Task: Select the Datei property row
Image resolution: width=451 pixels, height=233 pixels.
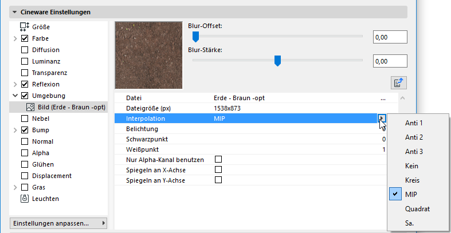Action: pos(256,98)
